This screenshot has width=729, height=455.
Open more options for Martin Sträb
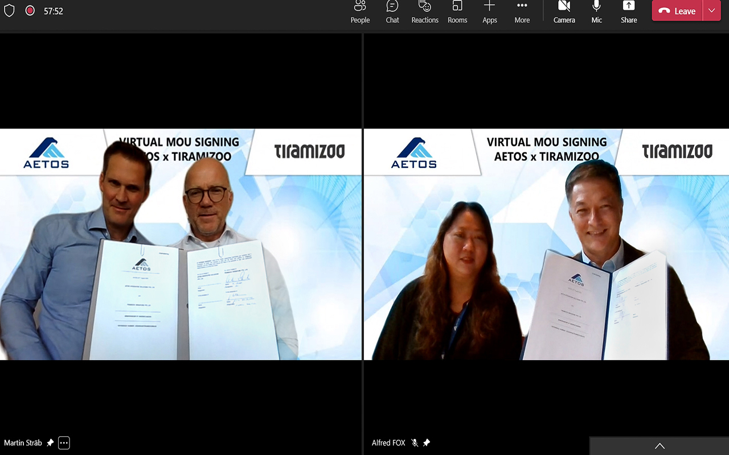[x=64, y=442]
